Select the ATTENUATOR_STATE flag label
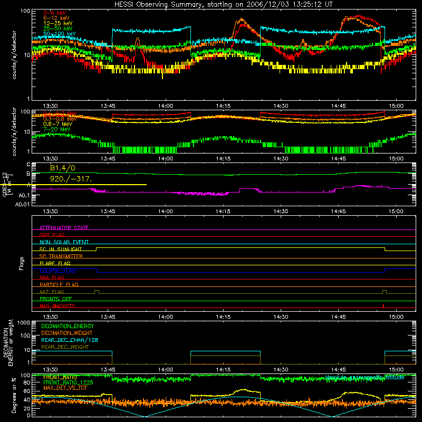 [x=64, y=228]
